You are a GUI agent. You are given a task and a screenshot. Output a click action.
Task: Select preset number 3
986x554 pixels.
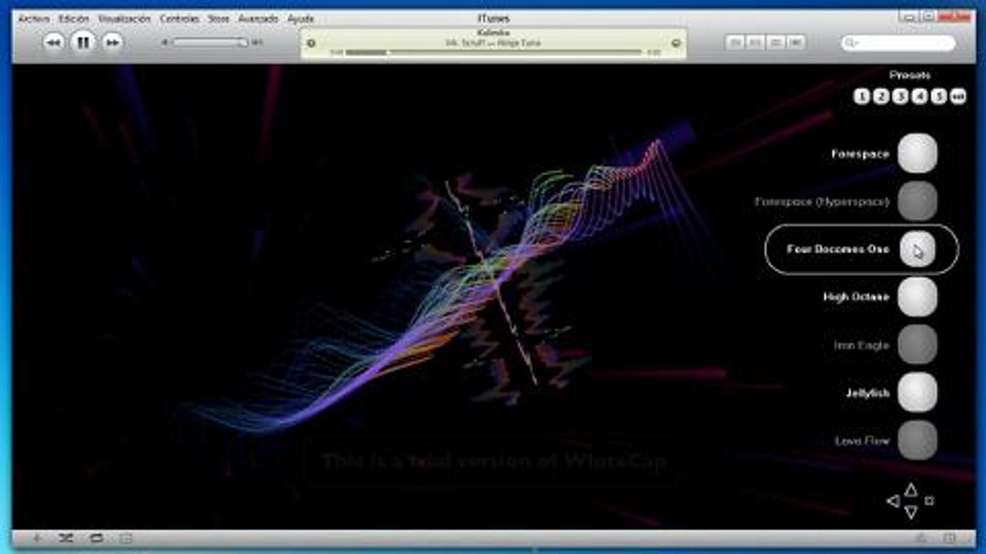[900, 96]
